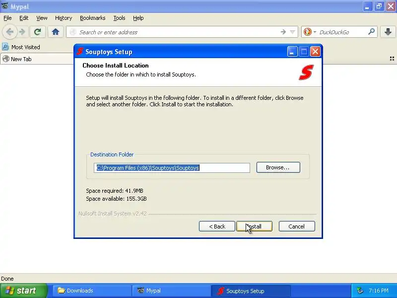Expand the address bar history dropdown
Viewport: 397px width, 298px height.
[x=292, y=32]
